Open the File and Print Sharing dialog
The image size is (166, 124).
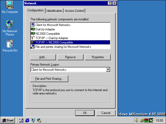[49, 79]
